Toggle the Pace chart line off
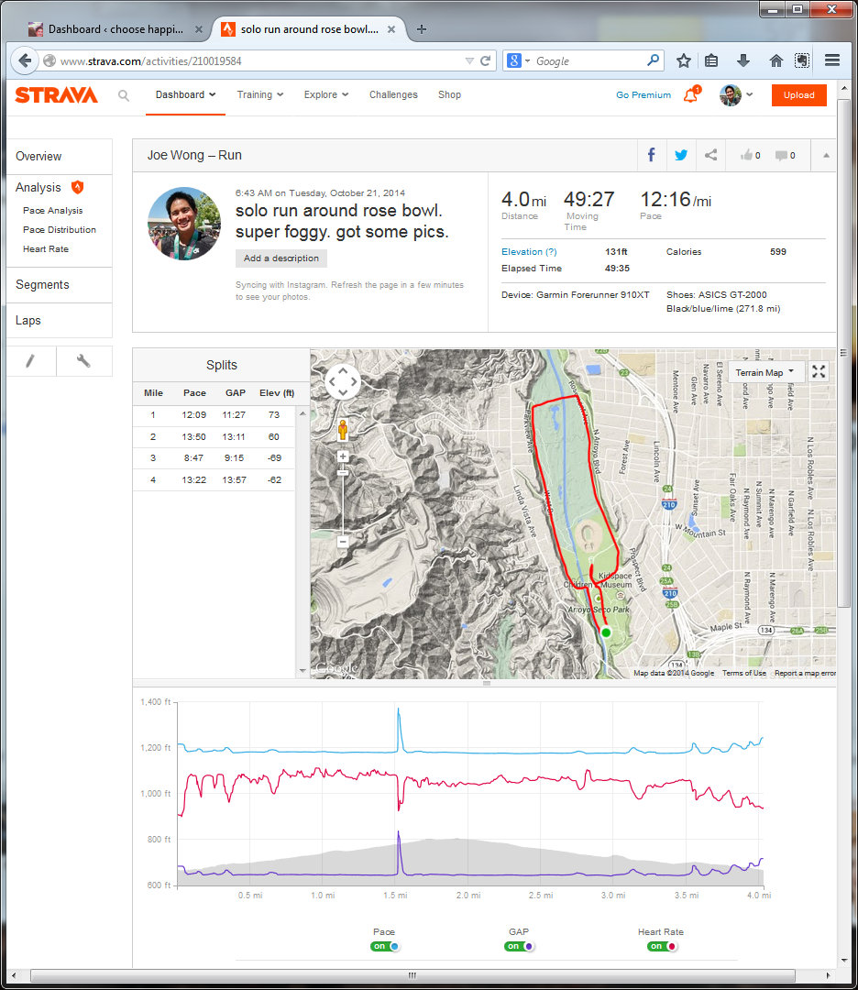 (384, 946)
